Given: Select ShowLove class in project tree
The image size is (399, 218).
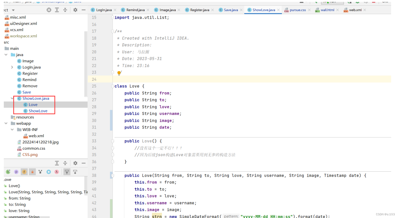Looking at the screenshot, I should 38,111.
